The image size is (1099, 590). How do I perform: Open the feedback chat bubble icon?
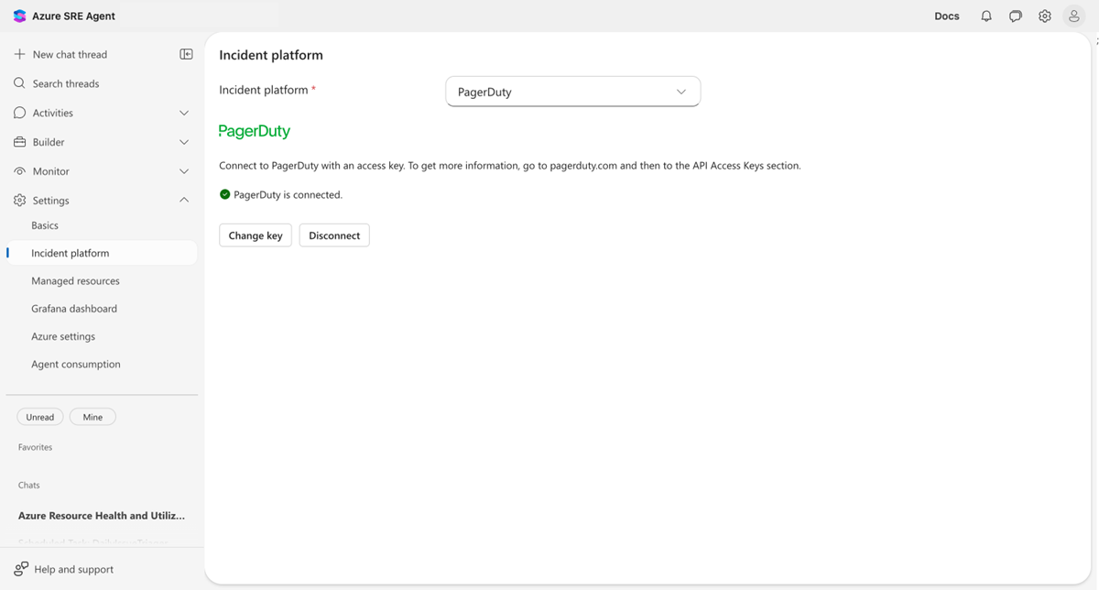(1016, 16)
